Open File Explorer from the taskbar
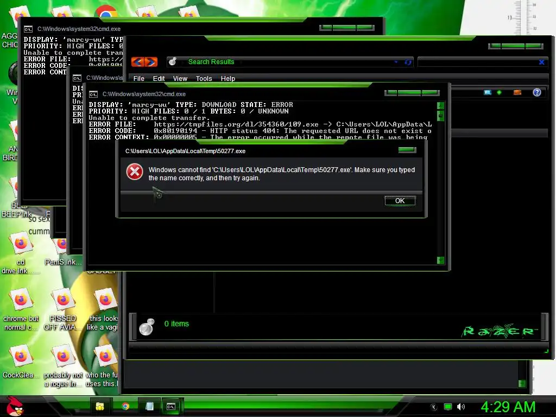The width and height of the screenshot is (556, 417). point(100,406)
